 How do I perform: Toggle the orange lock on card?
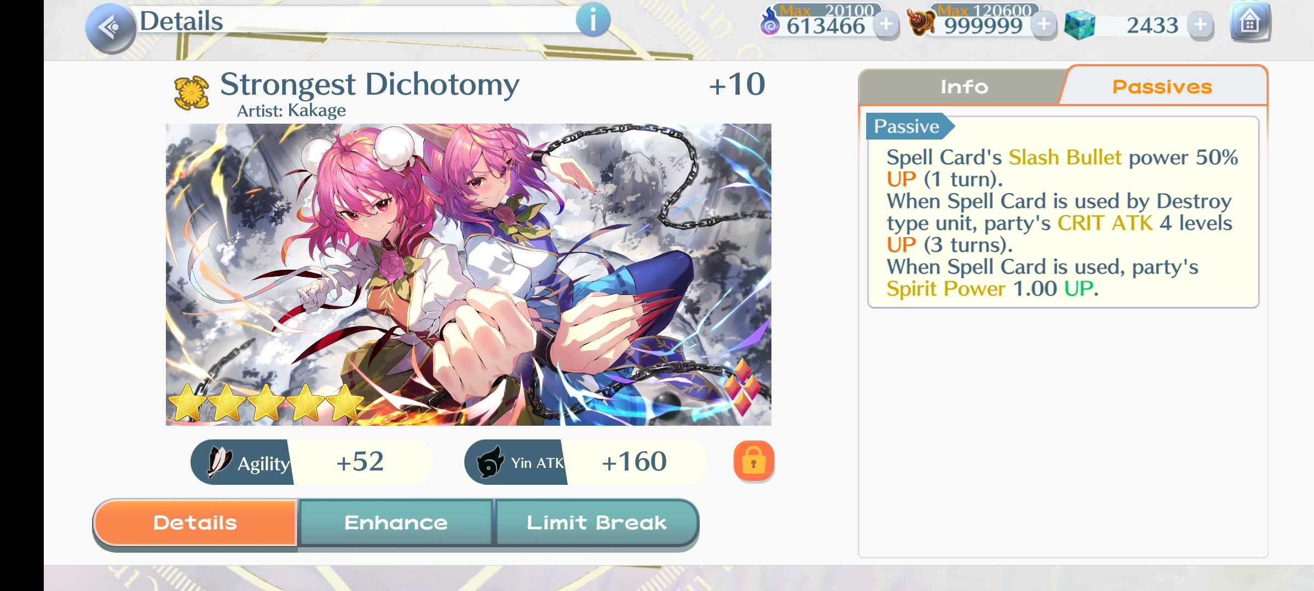[x=754, y=461]
